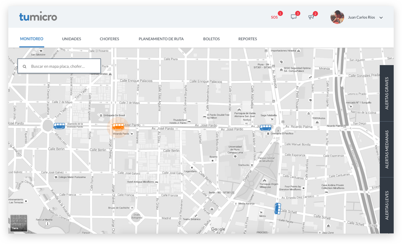This screenshot has width=402, height=244.
Task: Switch to the CHOFERES tab
Action: click(x=109, y=39)
